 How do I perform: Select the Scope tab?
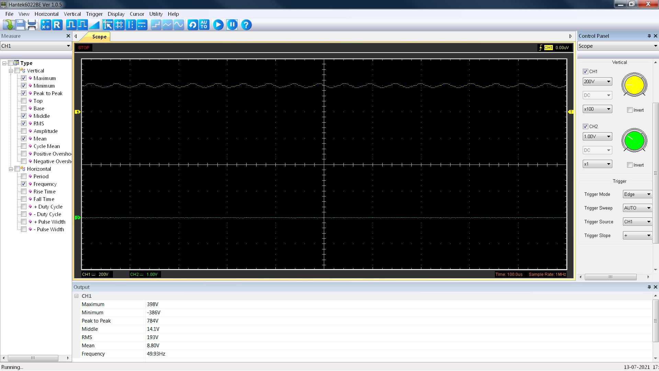click(99, 37)
